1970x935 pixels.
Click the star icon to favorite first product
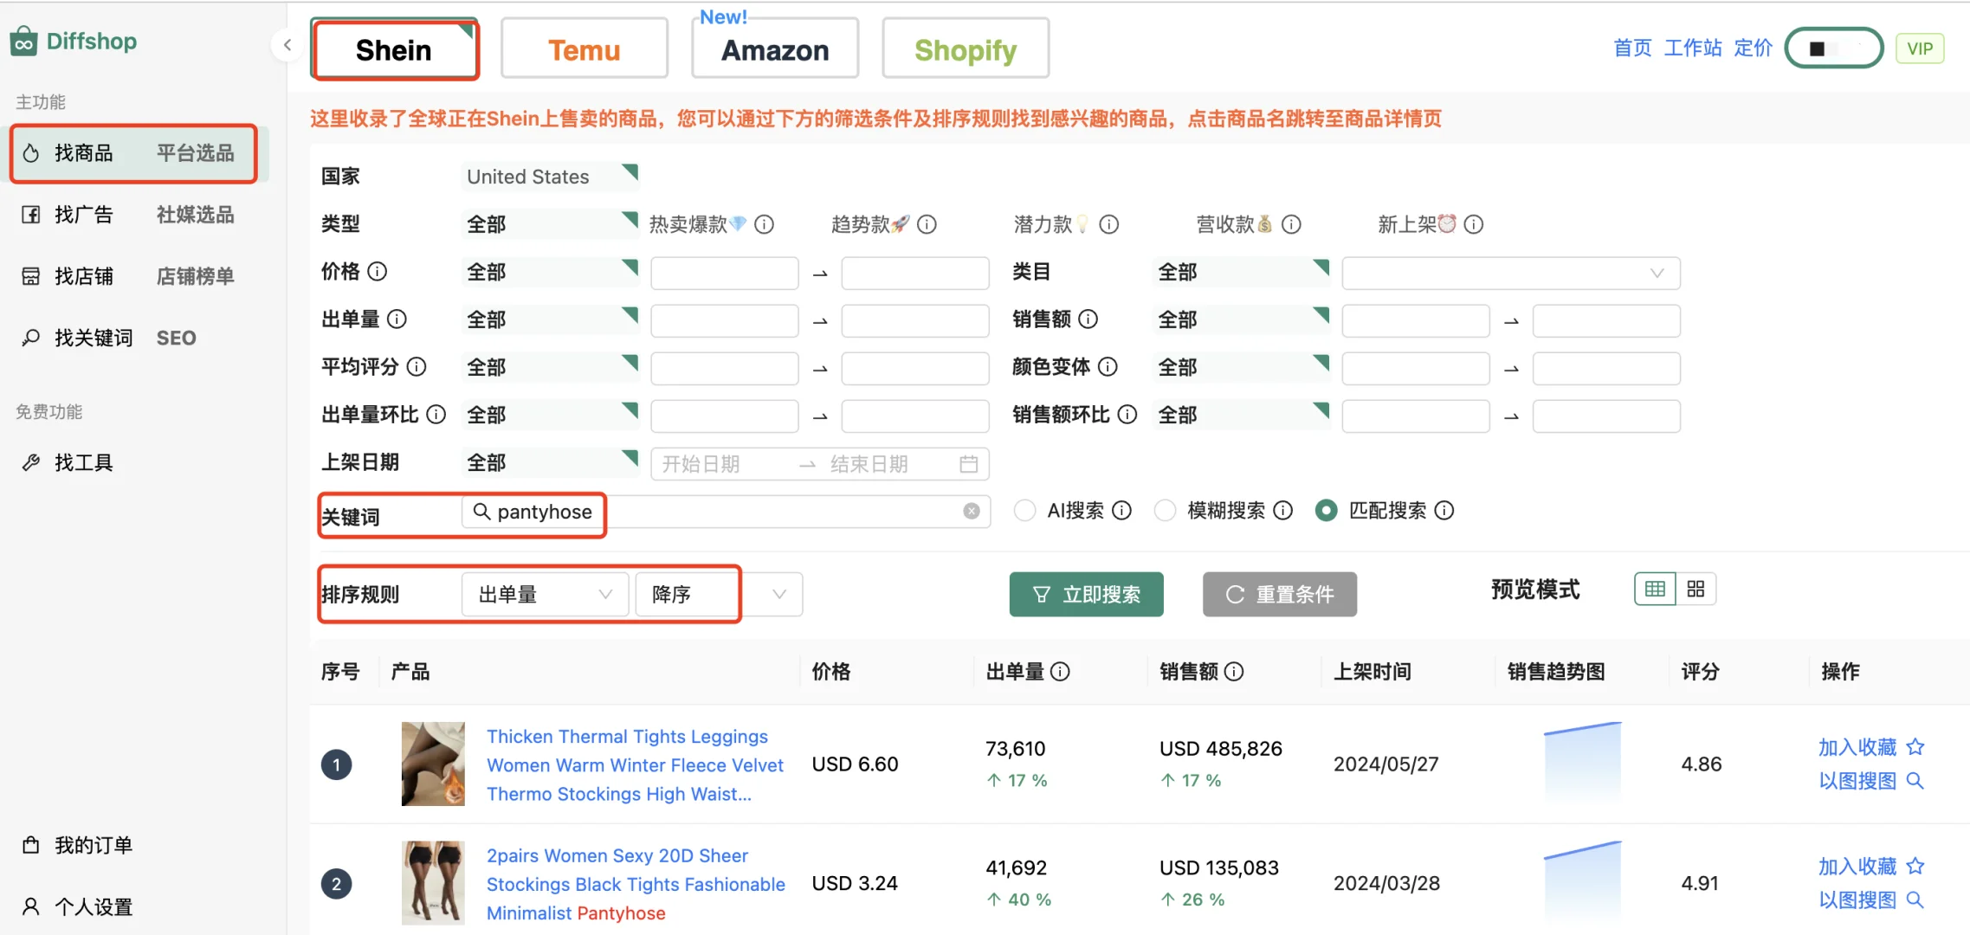click(1915, 747)
